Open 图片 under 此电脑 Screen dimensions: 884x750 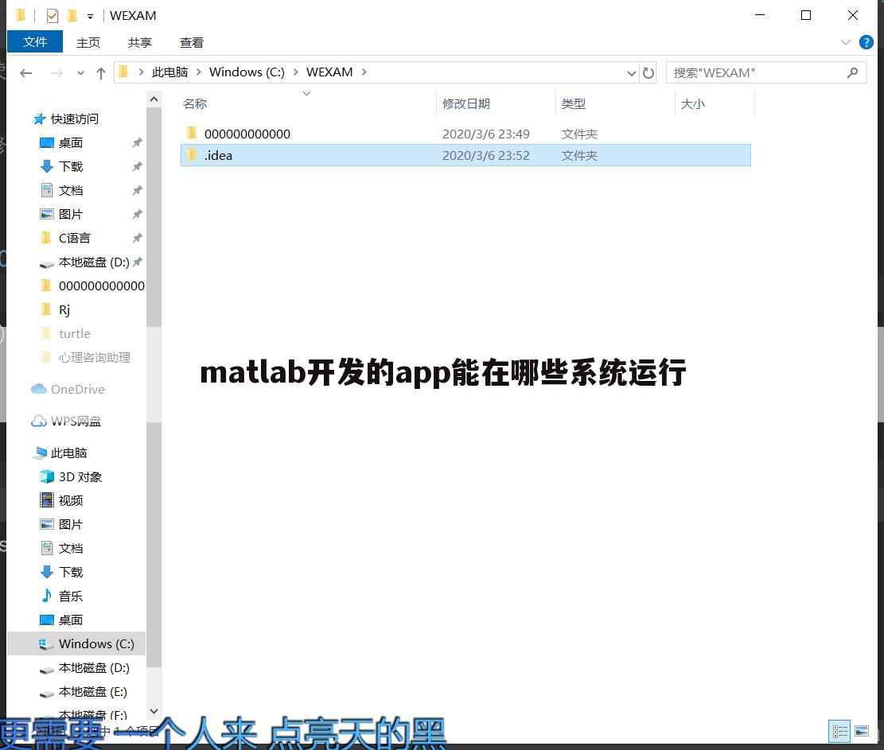[71, 525]
